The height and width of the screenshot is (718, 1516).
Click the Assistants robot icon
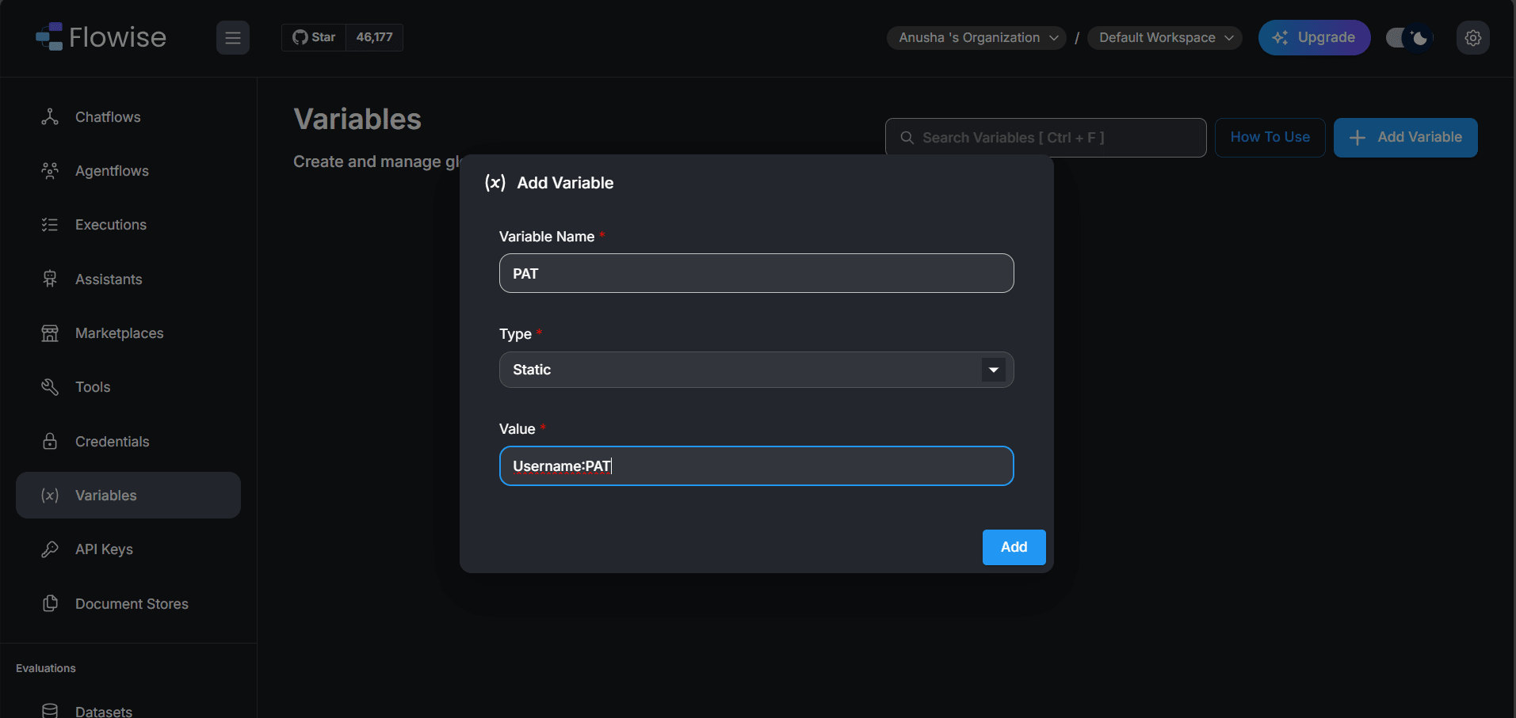50,279
